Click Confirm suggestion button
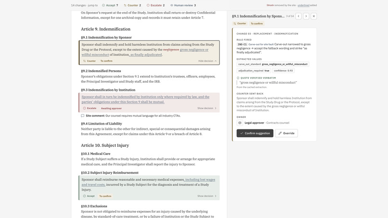 tap(255, 133)
